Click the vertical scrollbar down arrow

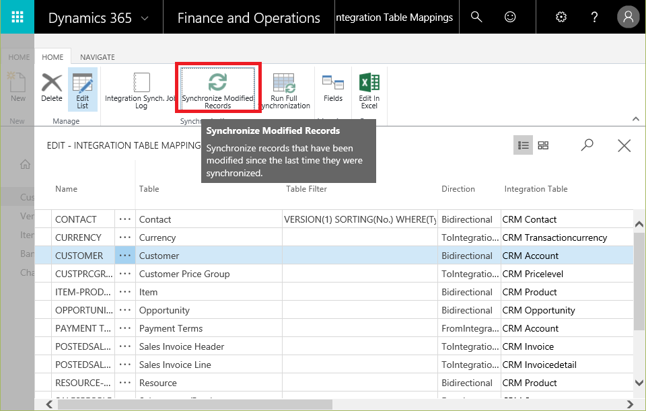(x=639, y=383)
